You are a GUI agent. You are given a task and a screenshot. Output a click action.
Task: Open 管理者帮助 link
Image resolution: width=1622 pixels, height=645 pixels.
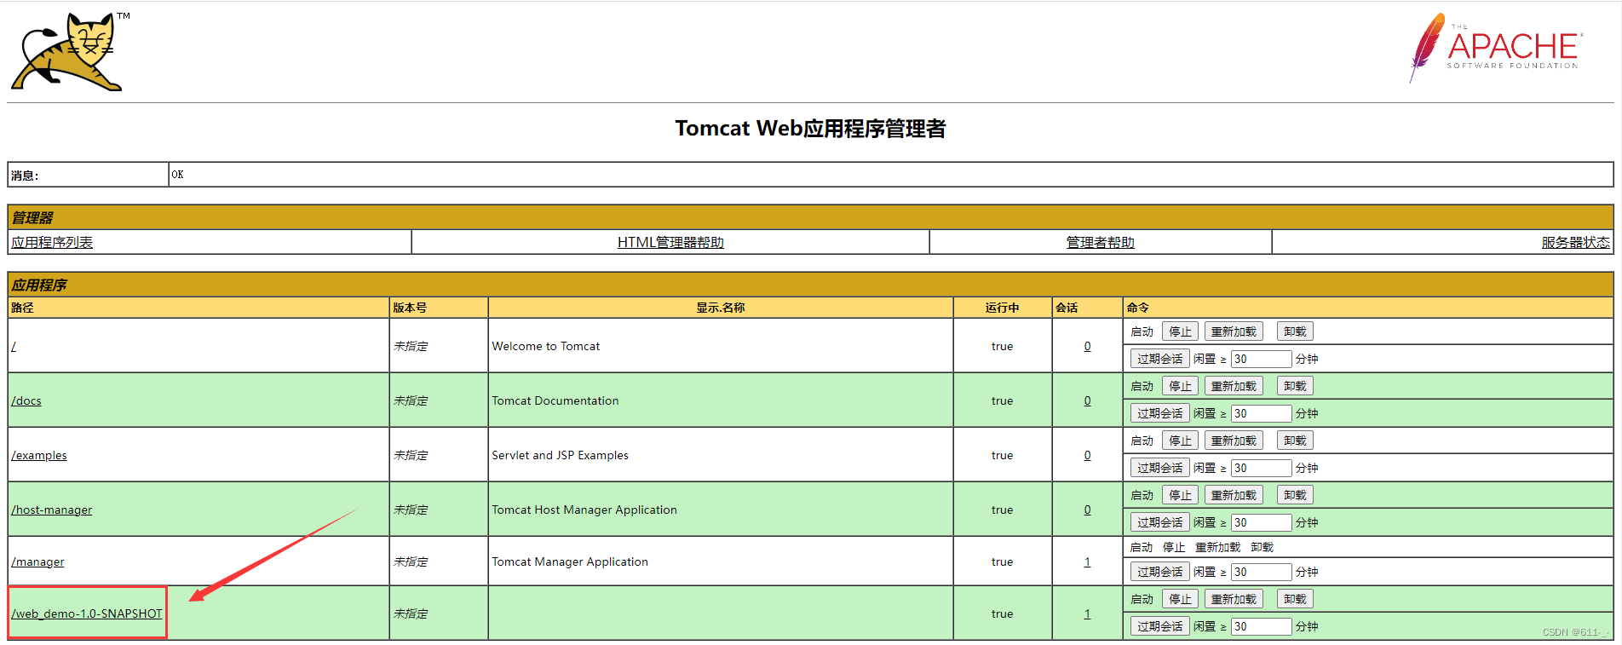1101,242
